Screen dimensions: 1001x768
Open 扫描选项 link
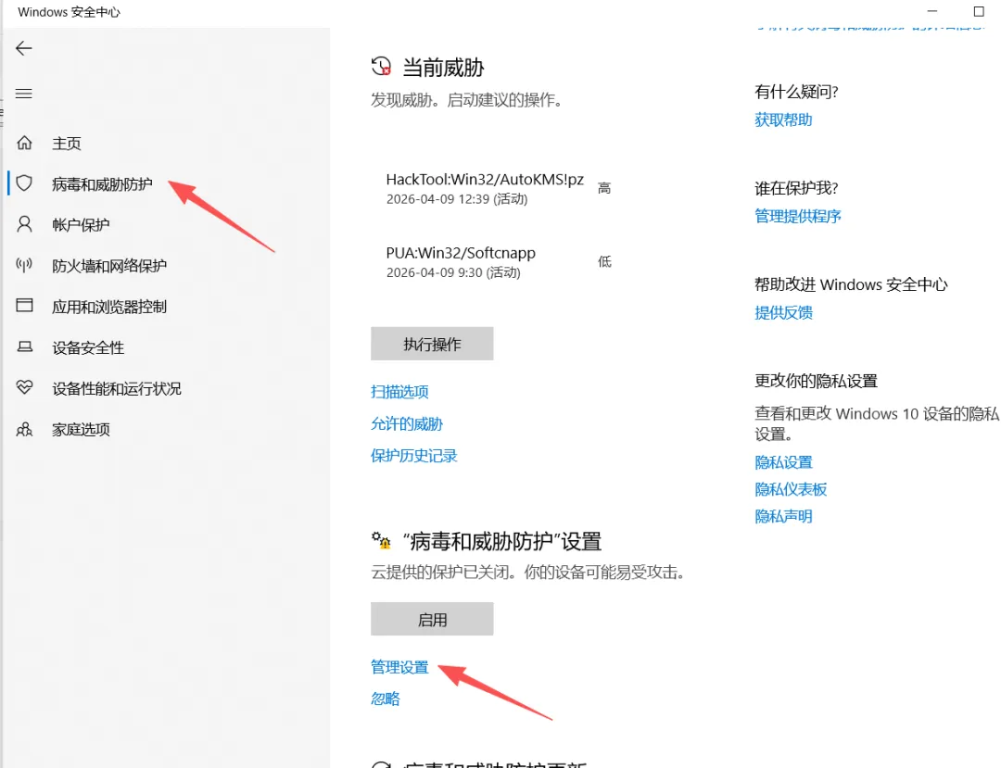pos(399,392)
